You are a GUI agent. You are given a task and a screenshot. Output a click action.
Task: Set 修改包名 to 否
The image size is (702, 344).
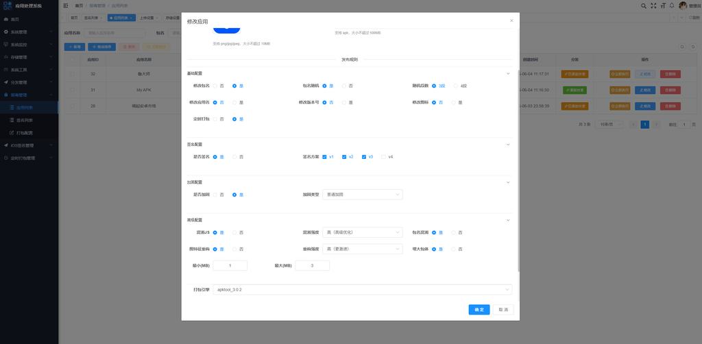(x=215, y=86)
